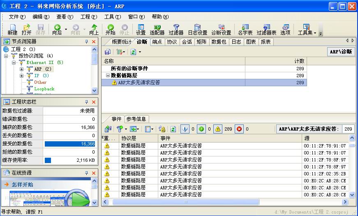The height and width of the screenshot is (216, 358).
Task: Click the 日志设置 (Log settings) icon
Action: (197, 29)
